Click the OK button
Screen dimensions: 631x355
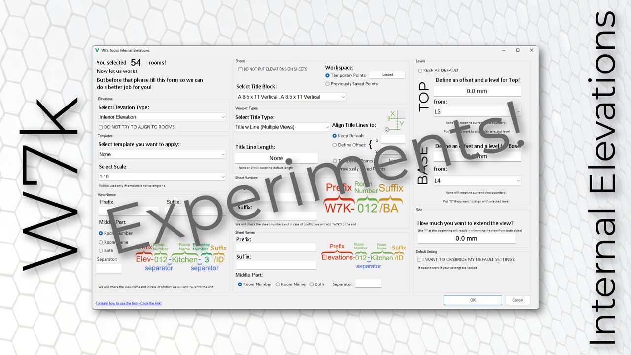pyautogui.click(x=473, y=300)
